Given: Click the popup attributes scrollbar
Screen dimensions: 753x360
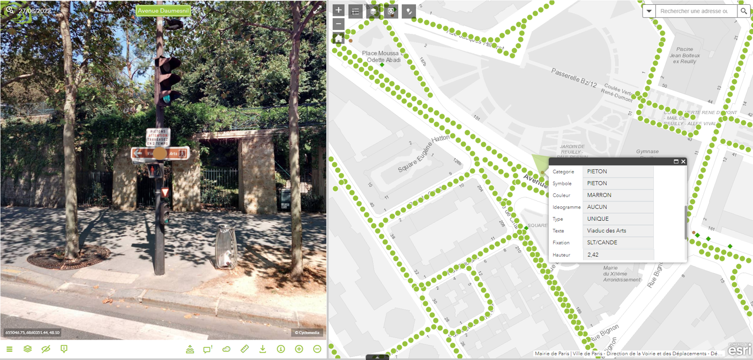Looking at the screenshot, I should click(685, 222).
